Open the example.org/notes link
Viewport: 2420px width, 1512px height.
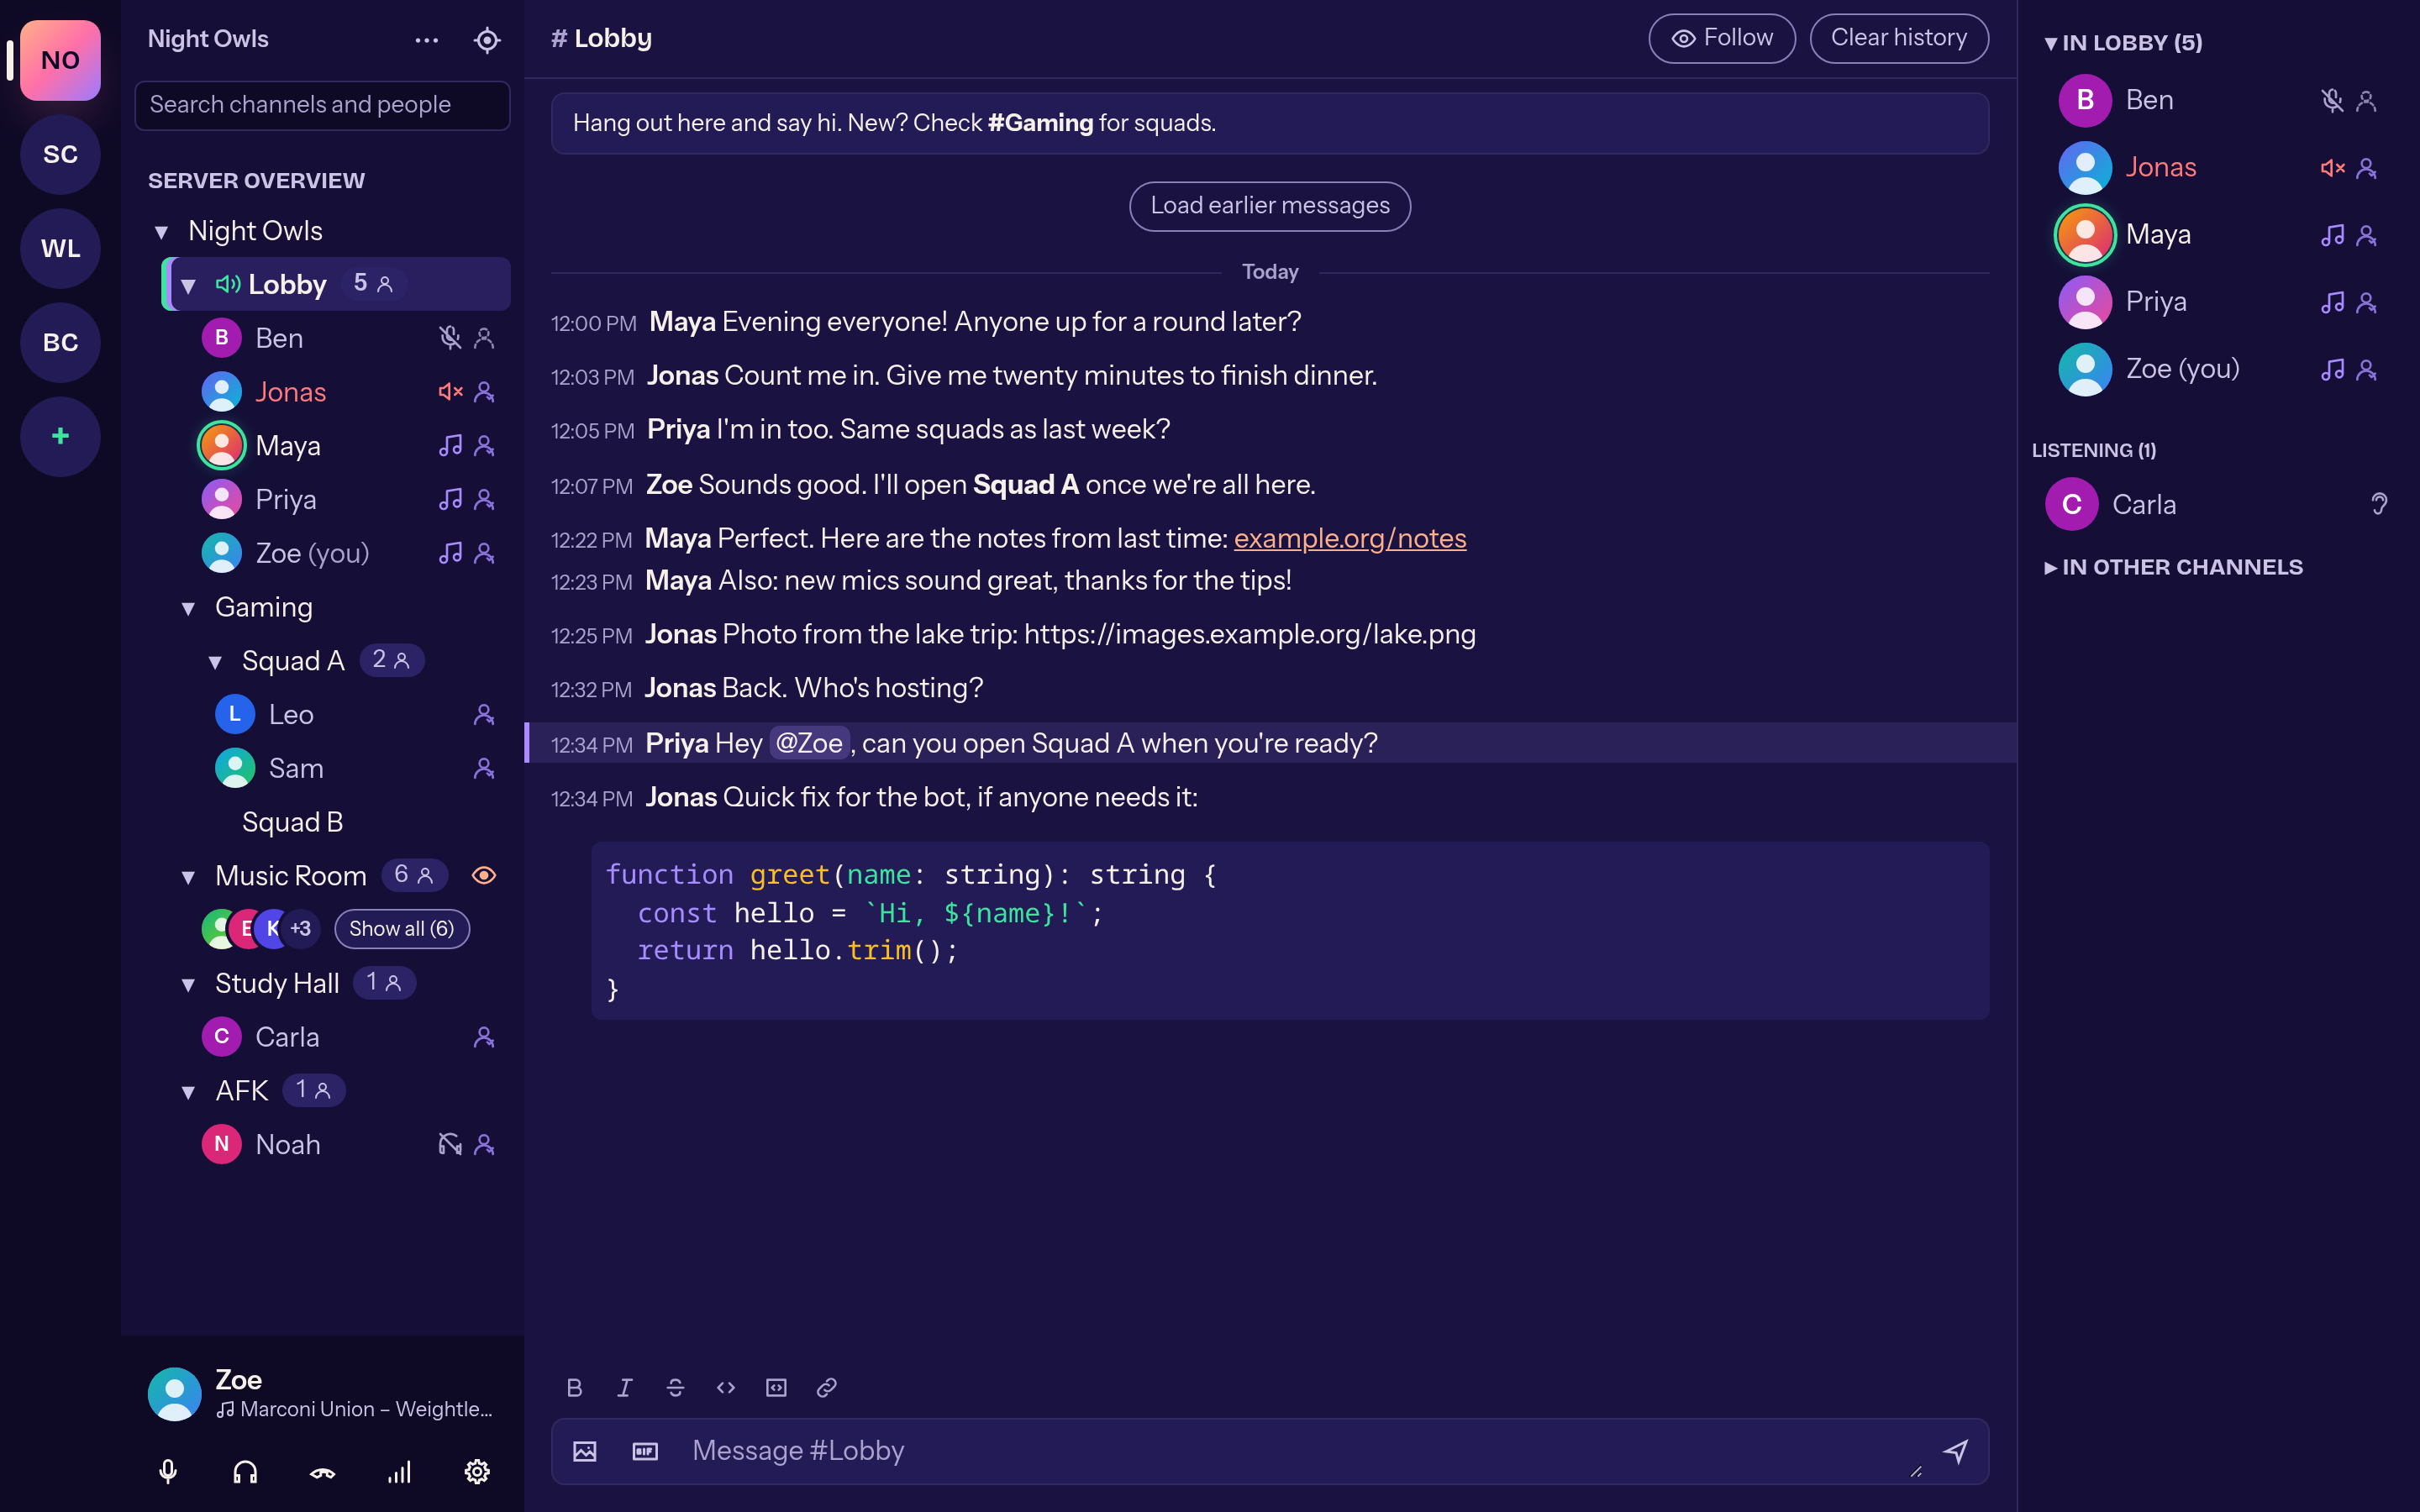click(x=1350, y=539)
